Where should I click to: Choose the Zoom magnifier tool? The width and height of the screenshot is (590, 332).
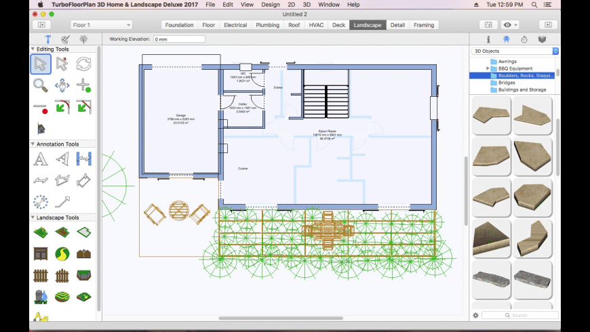pyautogui.click(x=41, y=85)
